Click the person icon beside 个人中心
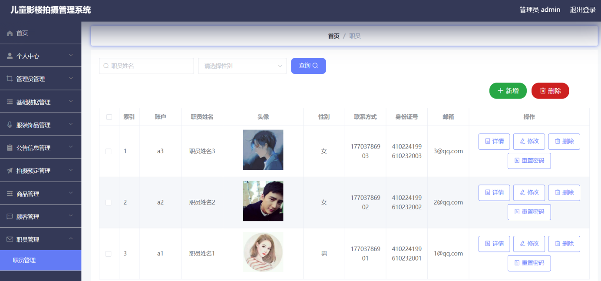 tap(10, 56)
